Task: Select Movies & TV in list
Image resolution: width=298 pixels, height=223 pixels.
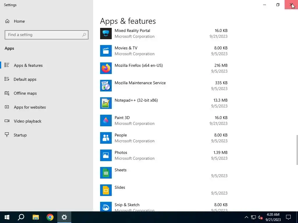Action: [x=164, y=51]
